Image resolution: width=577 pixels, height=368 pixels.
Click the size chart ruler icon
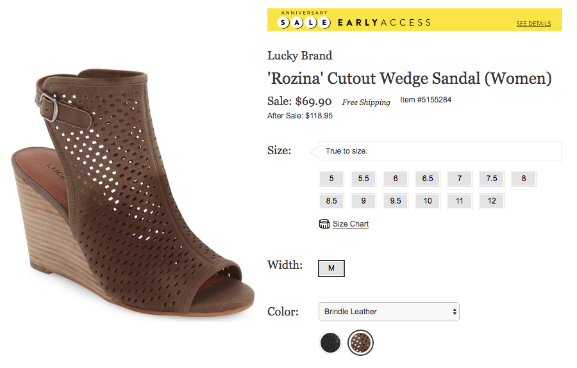point(324,223)
